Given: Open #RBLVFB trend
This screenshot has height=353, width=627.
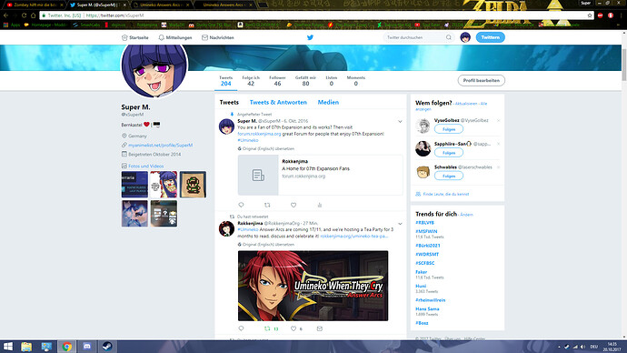Looking at the screenshot, I should click(x=424, y=223).
